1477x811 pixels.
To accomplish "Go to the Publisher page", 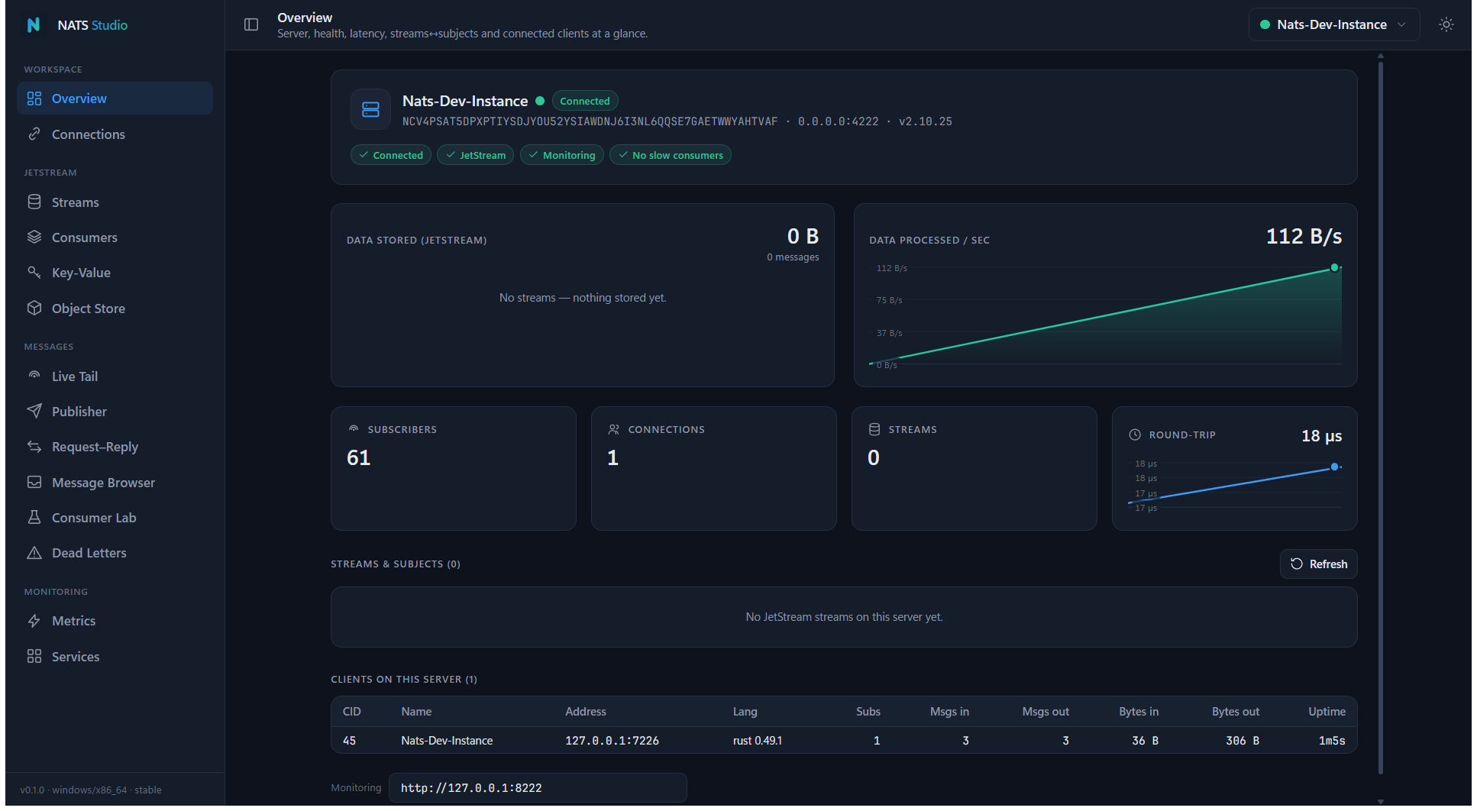I will [115, 412].
